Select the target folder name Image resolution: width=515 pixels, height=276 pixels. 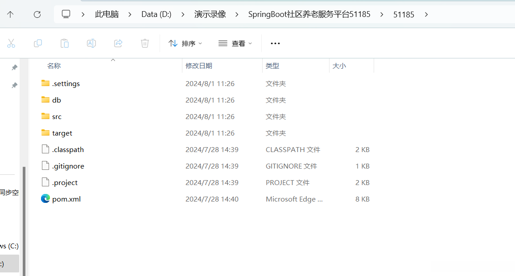62,133
